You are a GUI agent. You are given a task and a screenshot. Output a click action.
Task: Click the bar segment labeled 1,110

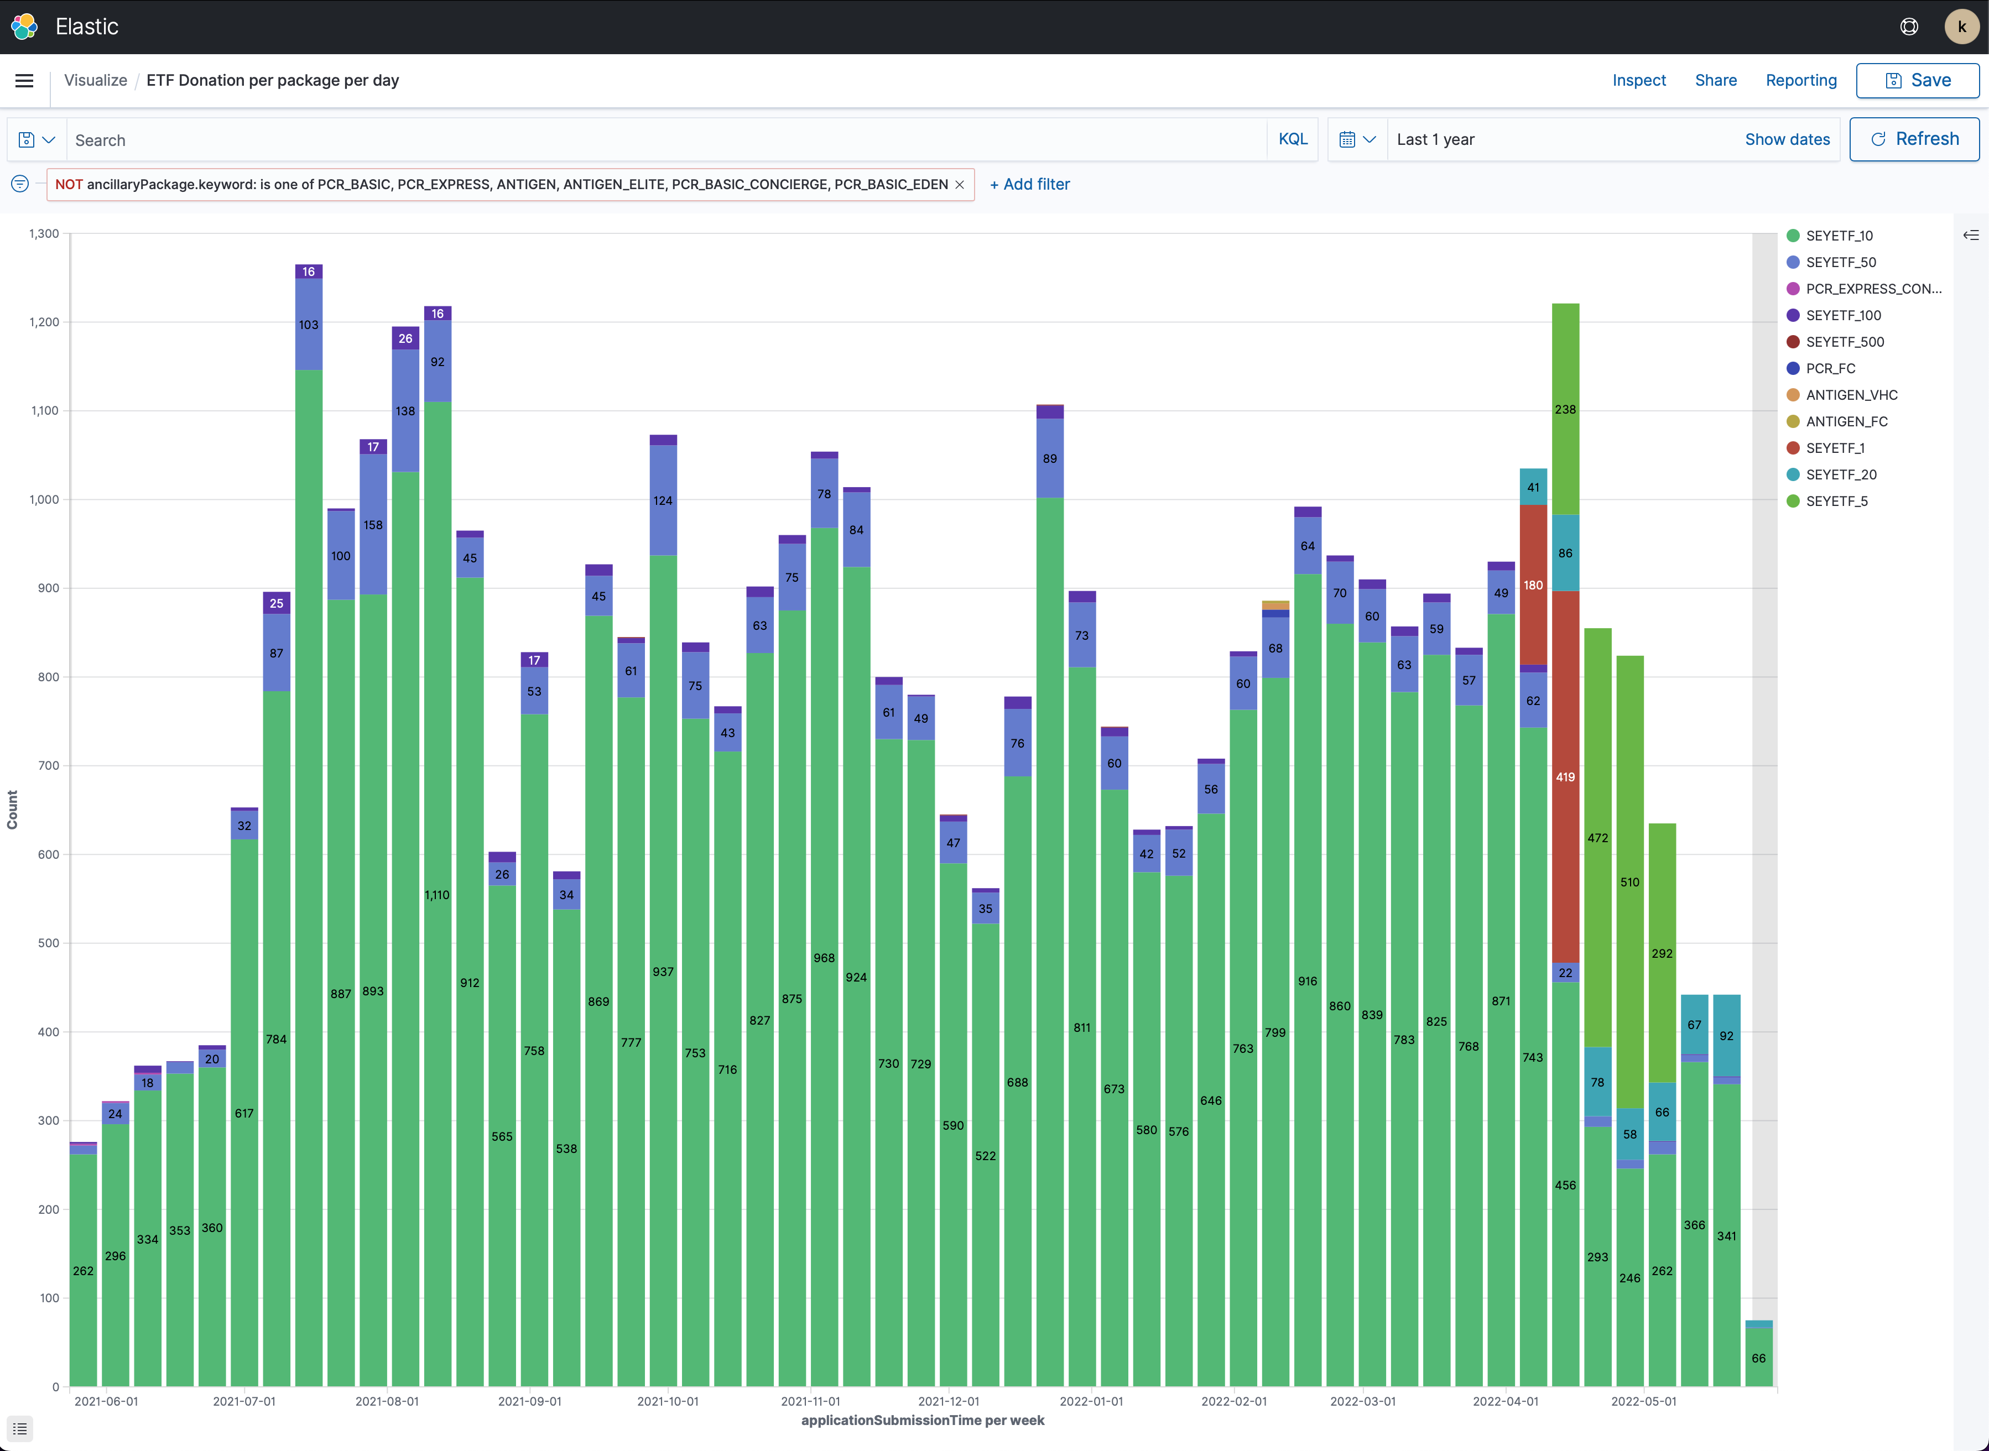438,894
